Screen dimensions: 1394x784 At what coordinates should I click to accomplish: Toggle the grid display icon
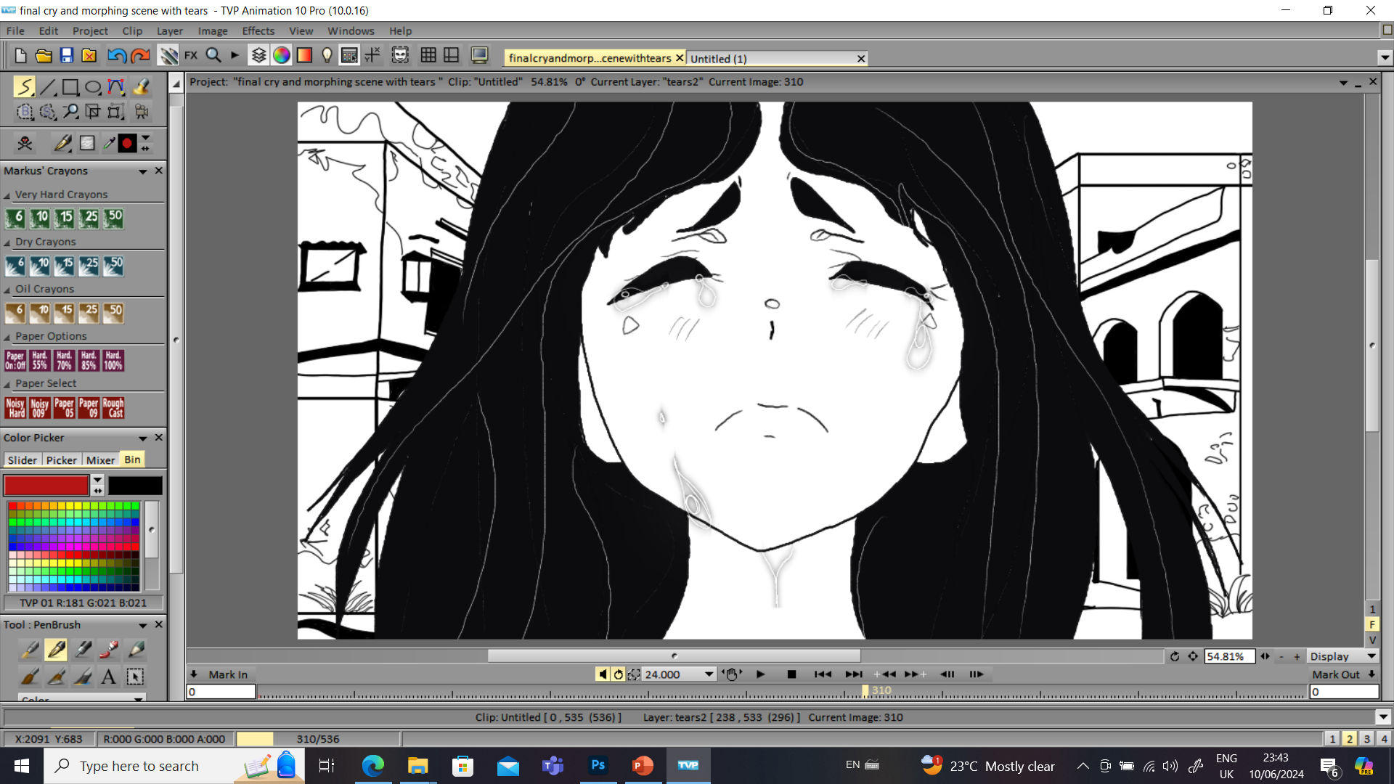pos(428,55)
